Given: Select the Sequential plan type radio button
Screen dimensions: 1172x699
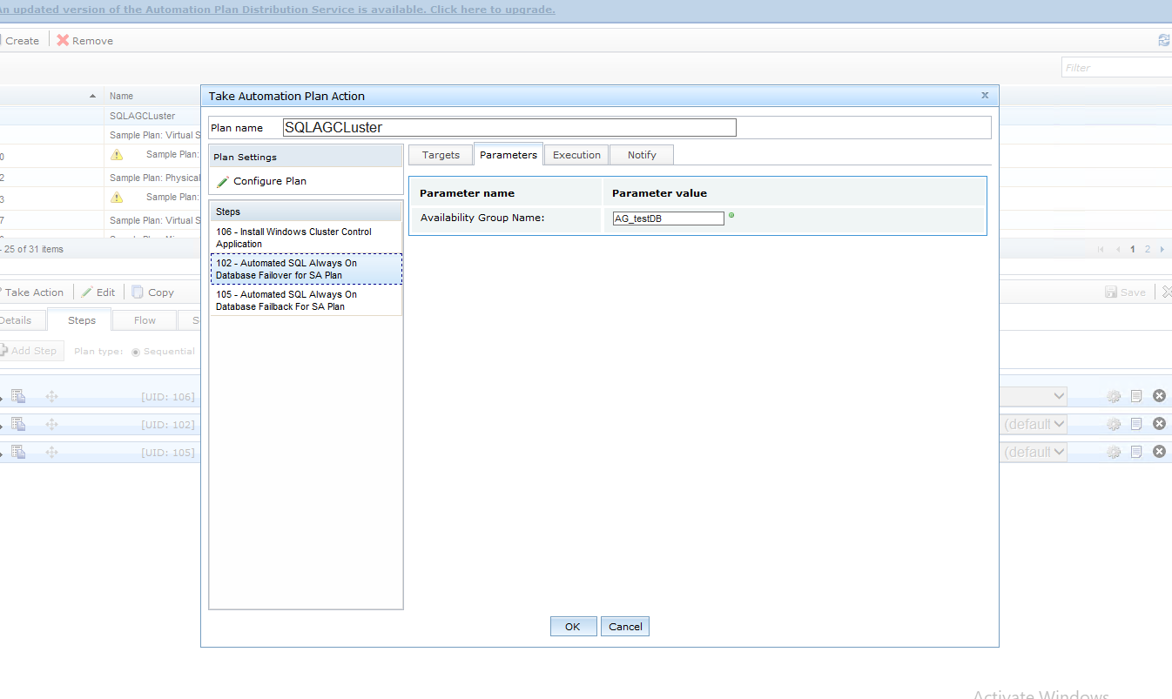Looking at the screenshot, I should (136, 352).
